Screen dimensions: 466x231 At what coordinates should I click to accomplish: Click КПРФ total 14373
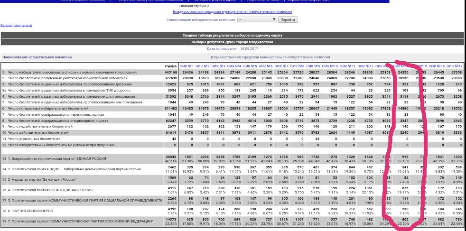pos(171,219)
